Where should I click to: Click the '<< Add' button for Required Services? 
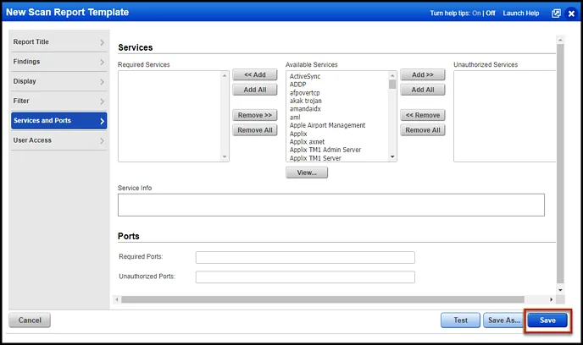[x=255, y=74]
